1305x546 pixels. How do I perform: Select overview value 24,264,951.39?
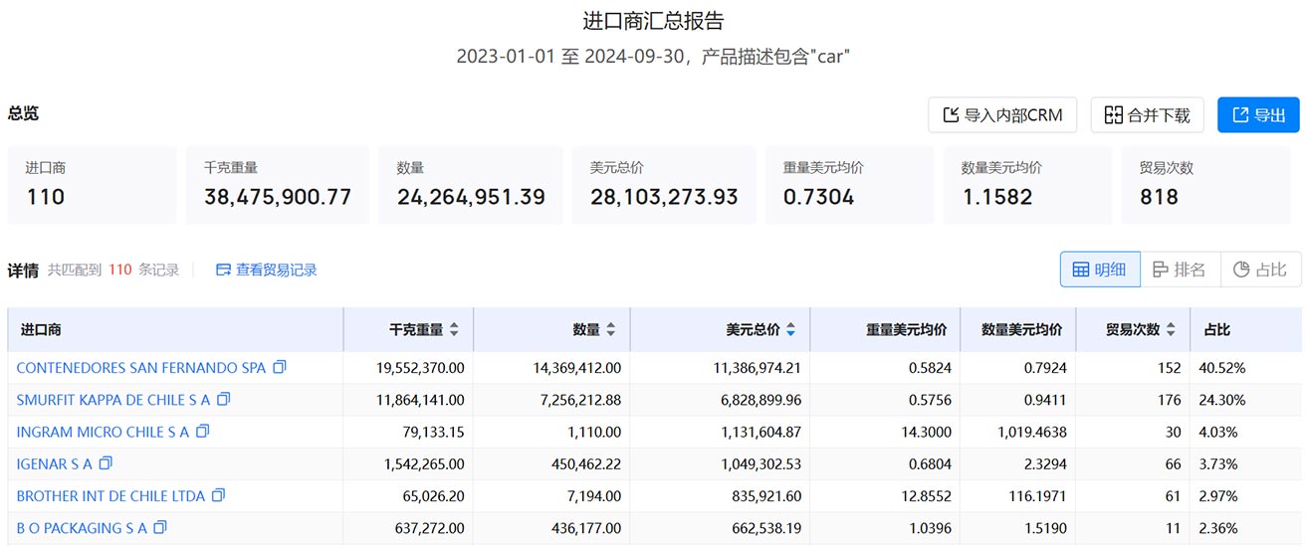[471, 197]
